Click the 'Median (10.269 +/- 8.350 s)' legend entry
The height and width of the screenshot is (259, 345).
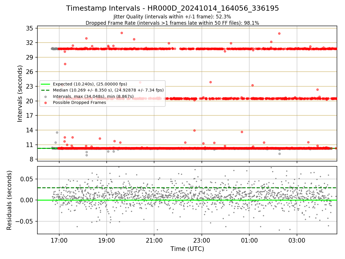click(108, 90)
